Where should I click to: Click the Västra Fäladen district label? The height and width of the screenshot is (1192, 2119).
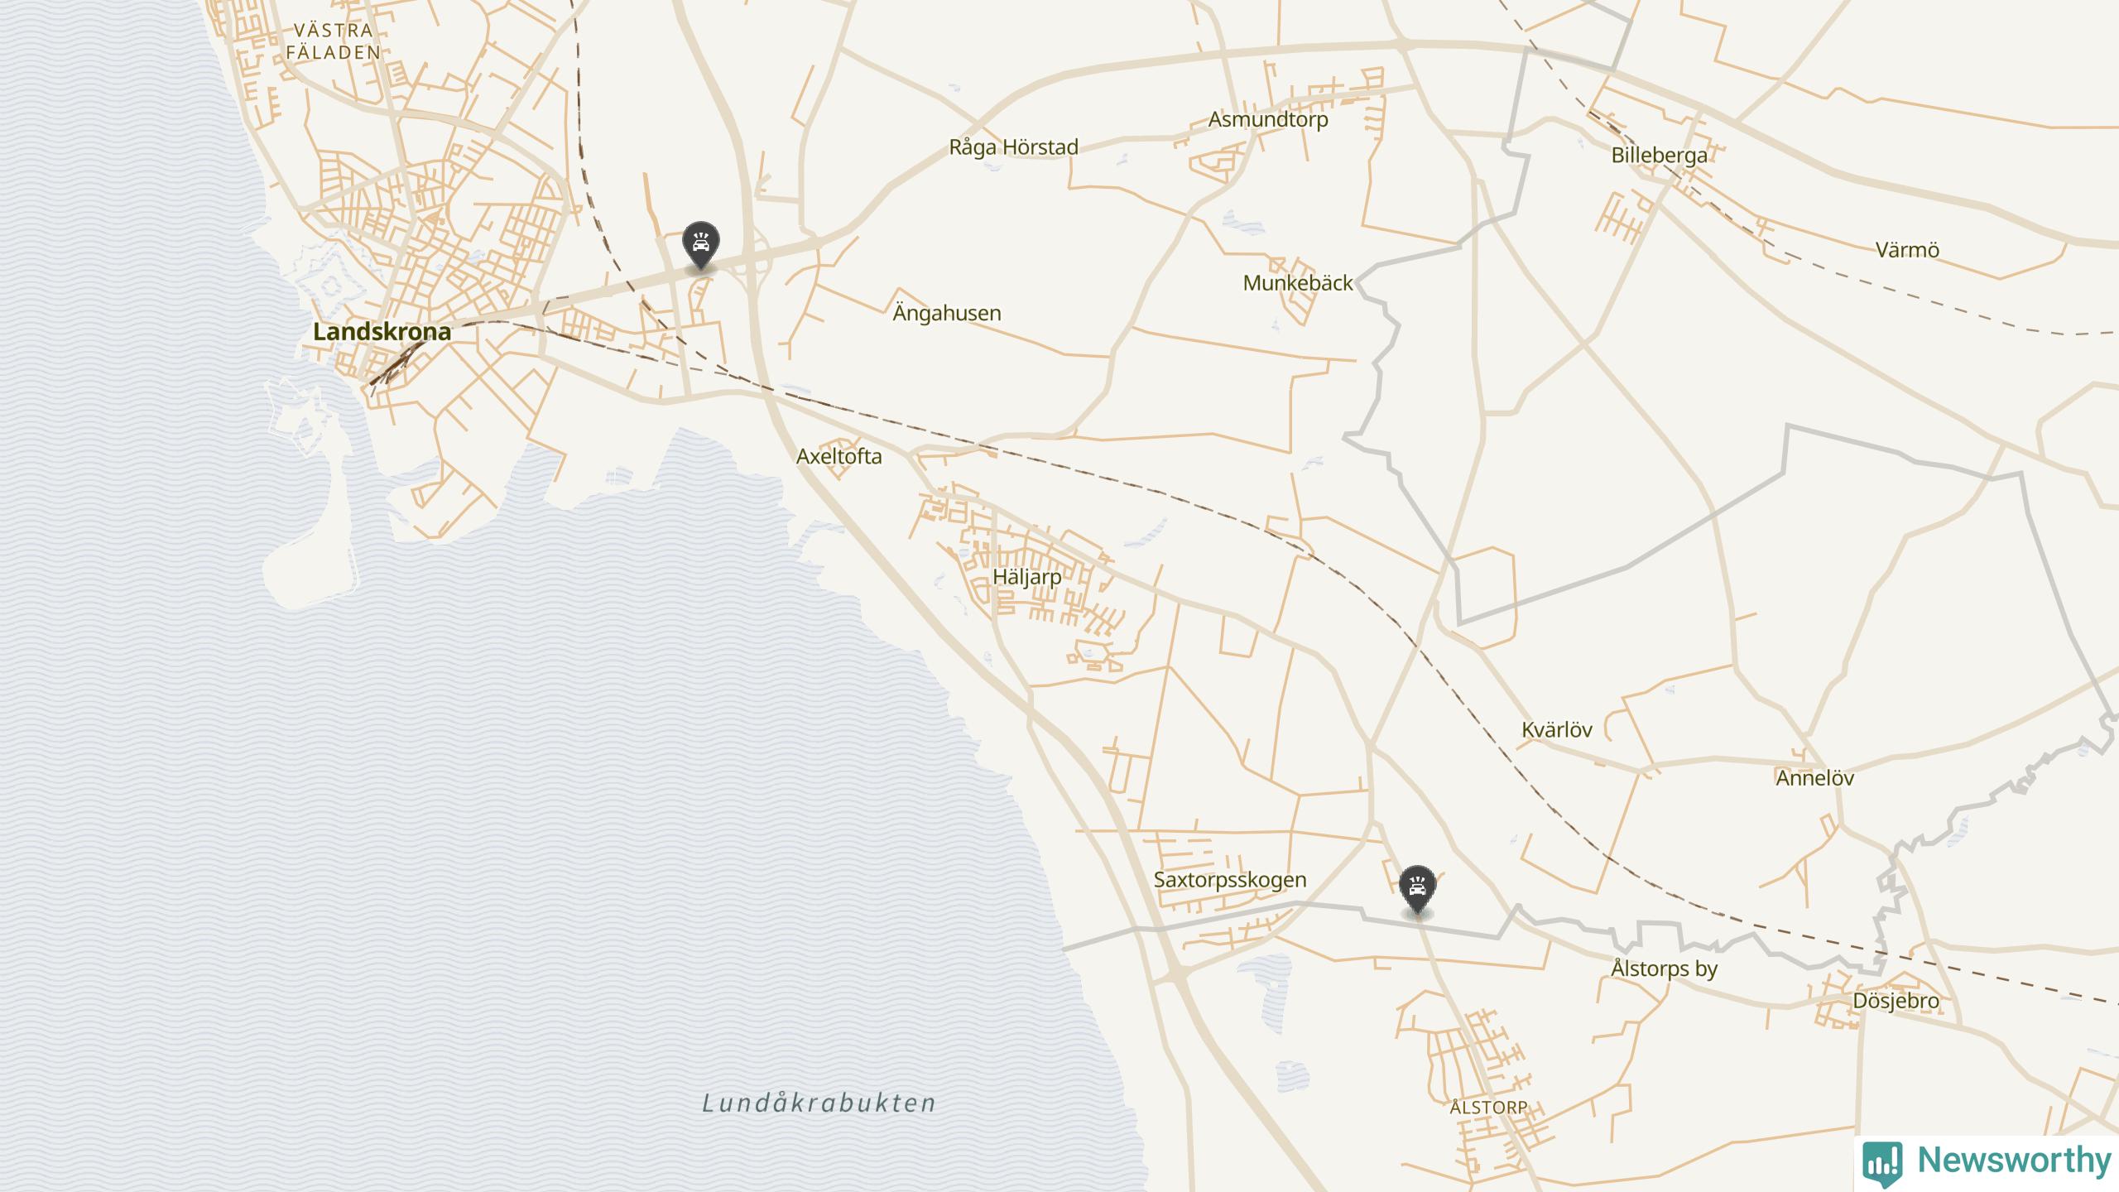[334, 41]
